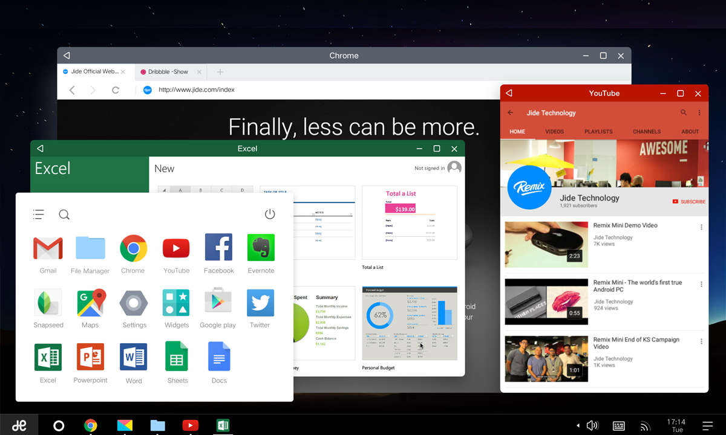Switch to the PLAYLISTS tab
Image resolution: width=726 pixels, height=435 pixels.
(598, 132)
